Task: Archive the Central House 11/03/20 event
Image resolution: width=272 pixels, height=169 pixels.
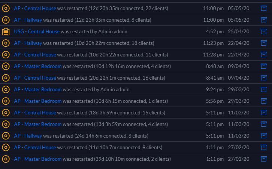Action: coord(264,113)
